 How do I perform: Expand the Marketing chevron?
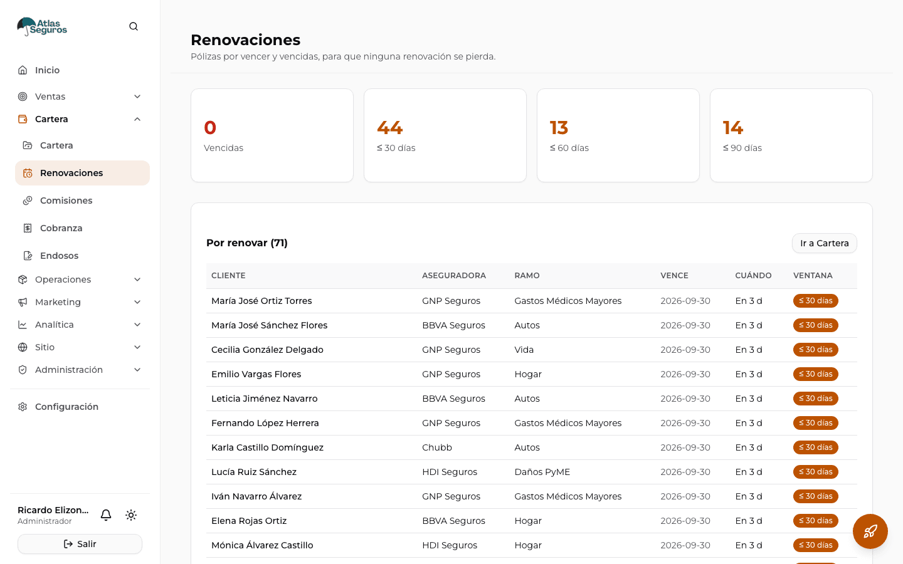tap(137, 302)
